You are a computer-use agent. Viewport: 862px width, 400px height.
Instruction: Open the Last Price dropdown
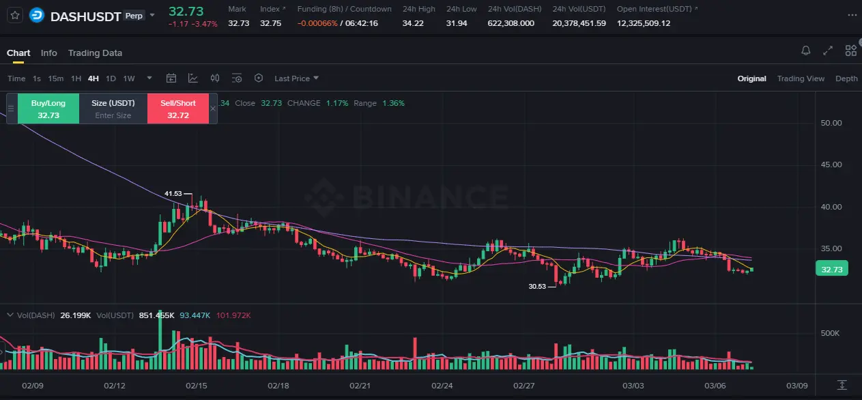click(x=296, y=78)
